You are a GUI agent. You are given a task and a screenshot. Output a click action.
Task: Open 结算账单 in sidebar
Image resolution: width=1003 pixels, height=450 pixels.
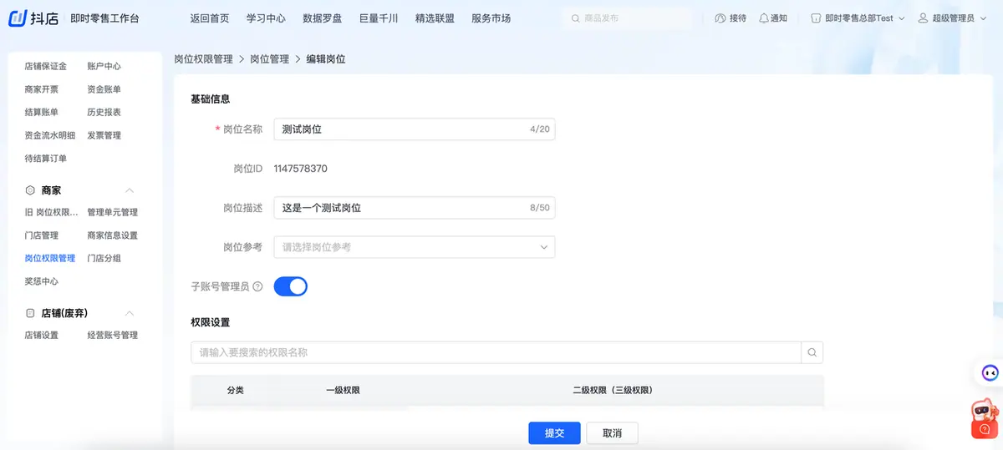[42, 112]
